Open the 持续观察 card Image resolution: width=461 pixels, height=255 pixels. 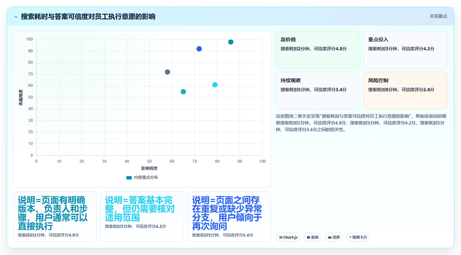click(x=318, y=91)
